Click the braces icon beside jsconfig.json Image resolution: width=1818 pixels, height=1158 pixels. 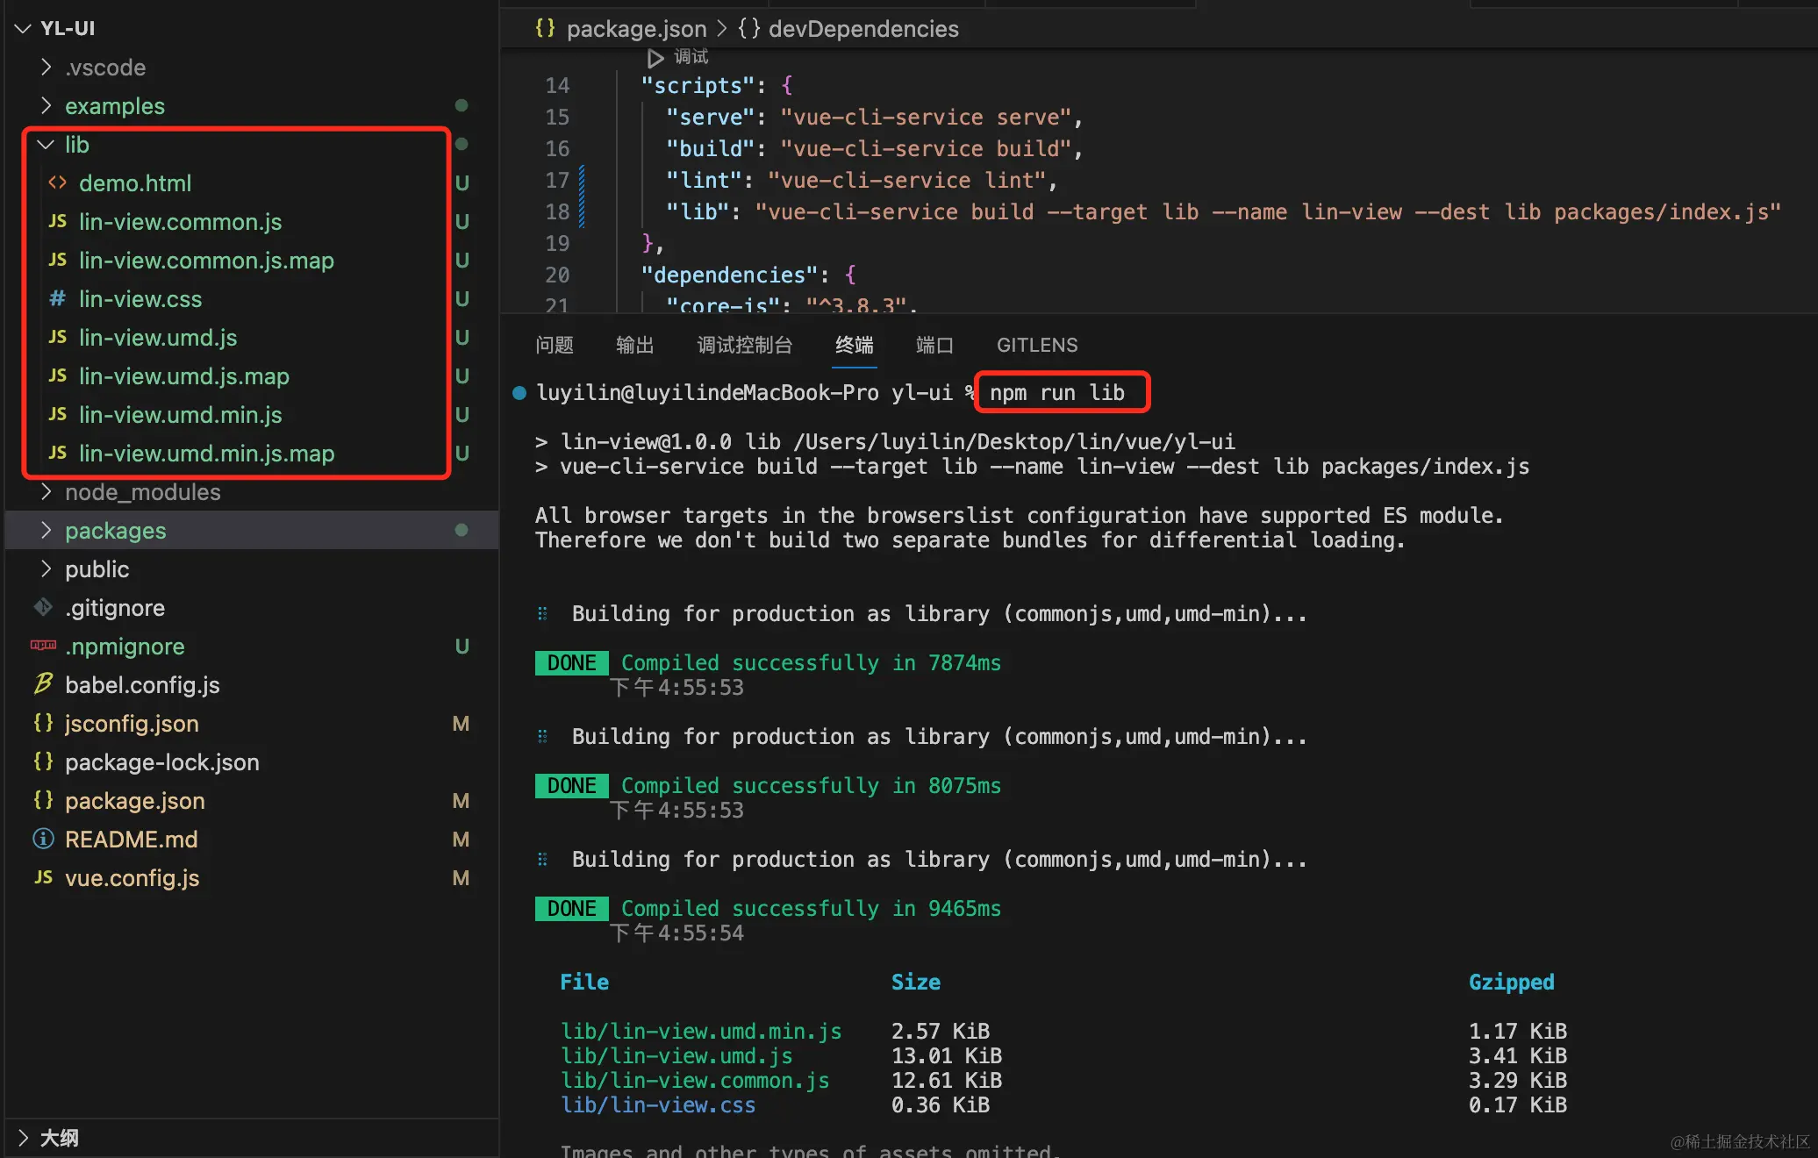coord(43,723)
